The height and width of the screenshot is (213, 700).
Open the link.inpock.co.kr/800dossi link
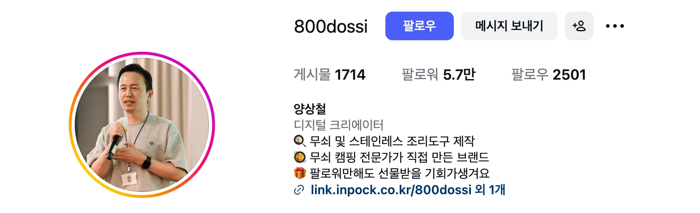point(391,190)
